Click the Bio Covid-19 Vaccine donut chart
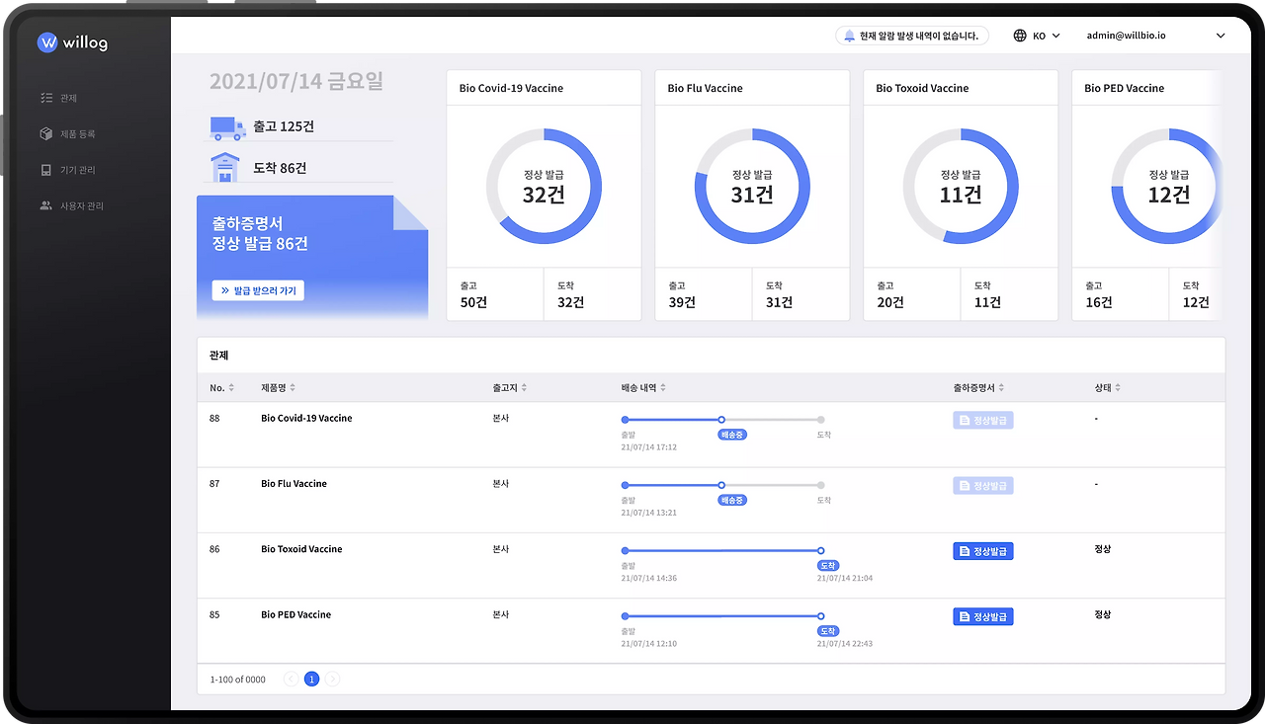Screen dimensions: 1265x724 pos(544,187)
